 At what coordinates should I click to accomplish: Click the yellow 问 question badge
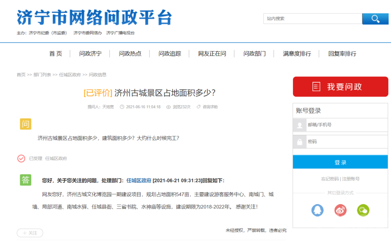click(x=25, y=124)
